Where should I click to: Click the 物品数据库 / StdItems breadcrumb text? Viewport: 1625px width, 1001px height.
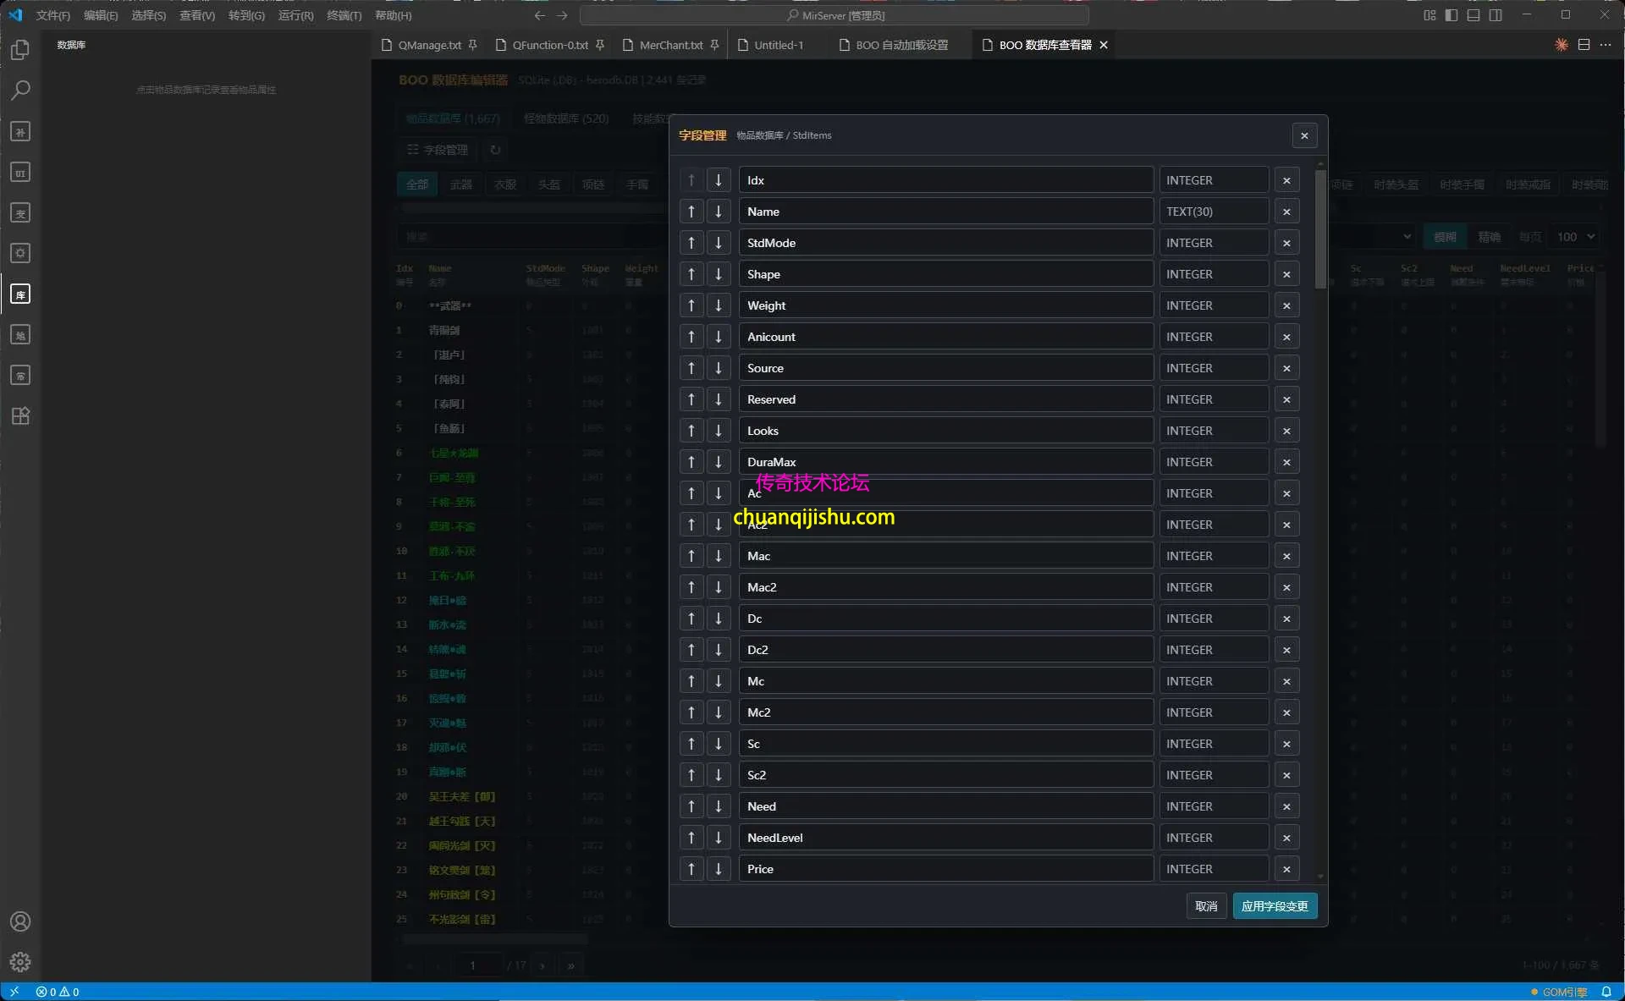784,135
